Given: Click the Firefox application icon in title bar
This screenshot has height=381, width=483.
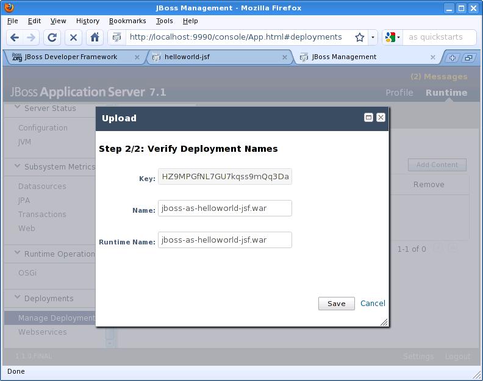Looking at the screenshot, I should pos(9,7).
